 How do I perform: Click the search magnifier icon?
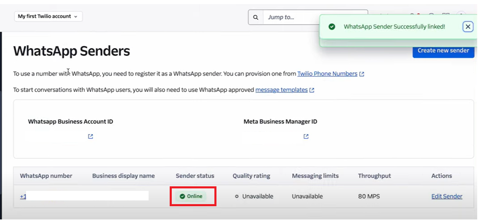pos(256,17)
